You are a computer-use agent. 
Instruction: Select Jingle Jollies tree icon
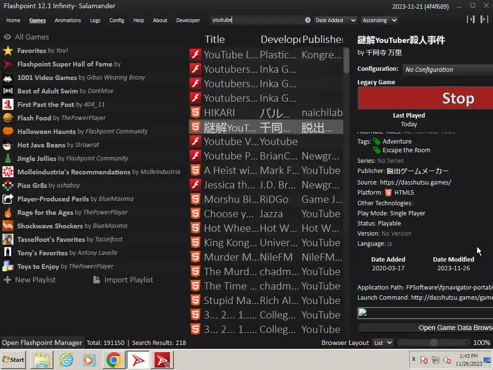(8, 159)
